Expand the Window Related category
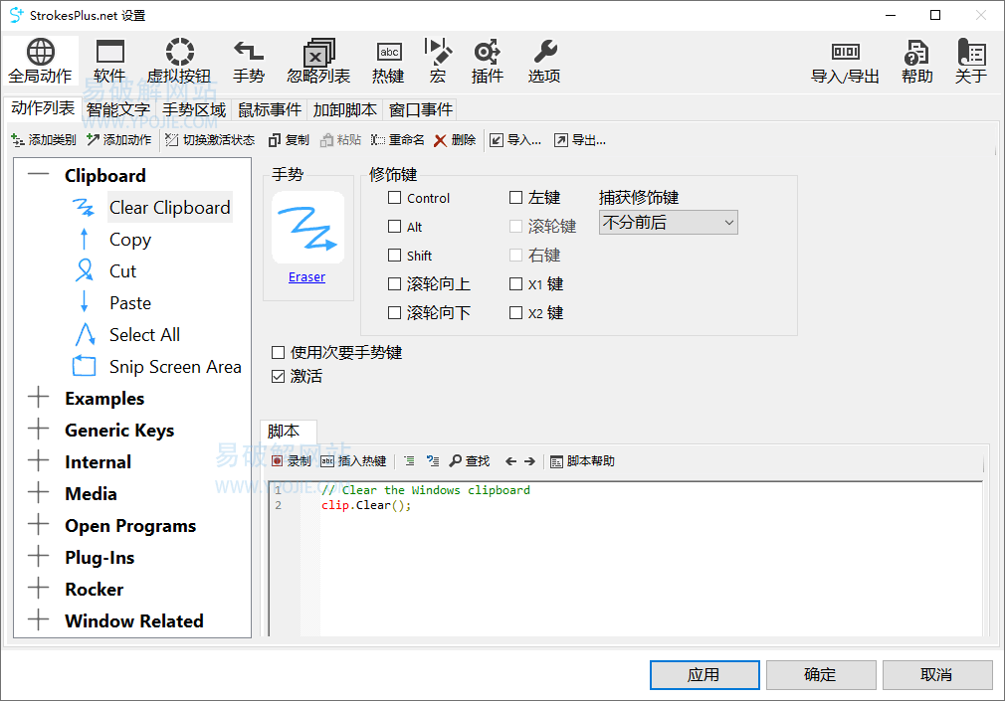1005x701 pixels. point(39,620)
